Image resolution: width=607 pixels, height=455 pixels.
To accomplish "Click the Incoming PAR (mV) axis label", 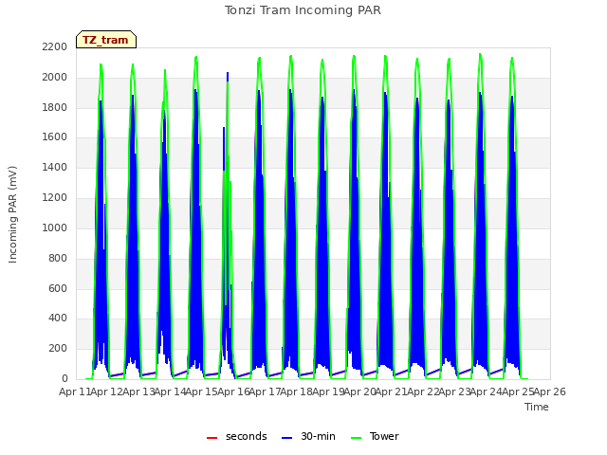I will tap(12, 215).
